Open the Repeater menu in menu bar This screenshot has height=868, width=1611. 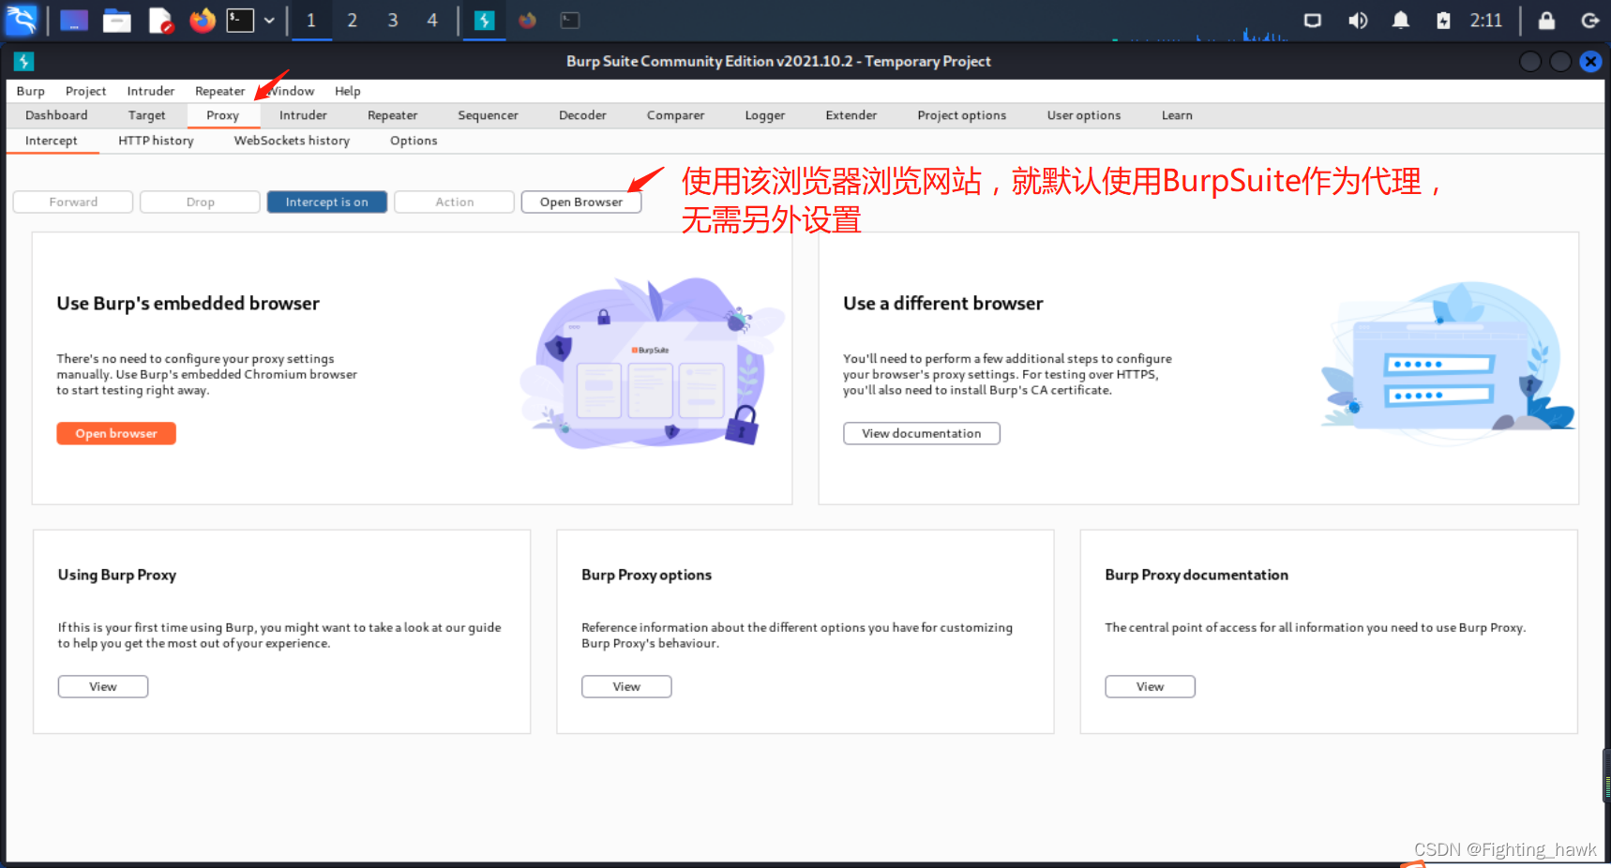[219, 91]
